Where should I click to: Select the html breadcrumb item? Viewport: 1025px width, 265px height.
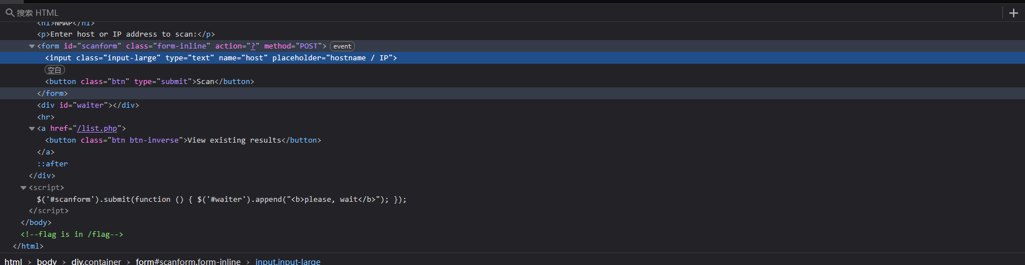(x=14, y=262)
